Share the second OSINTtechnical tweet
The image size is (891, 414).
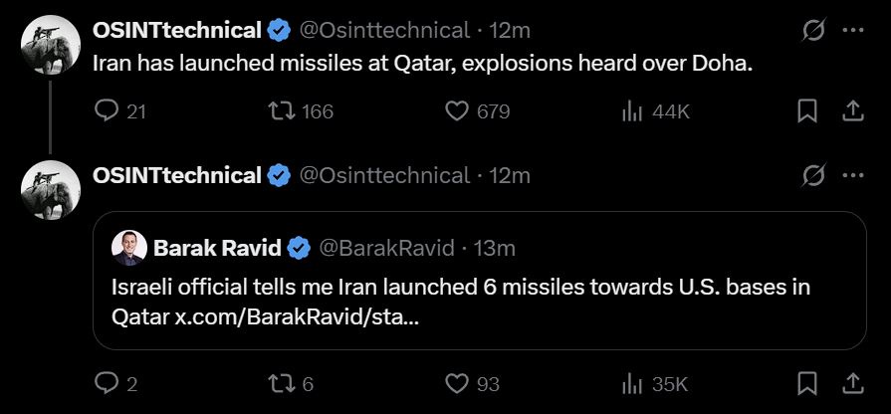(852, 384)
